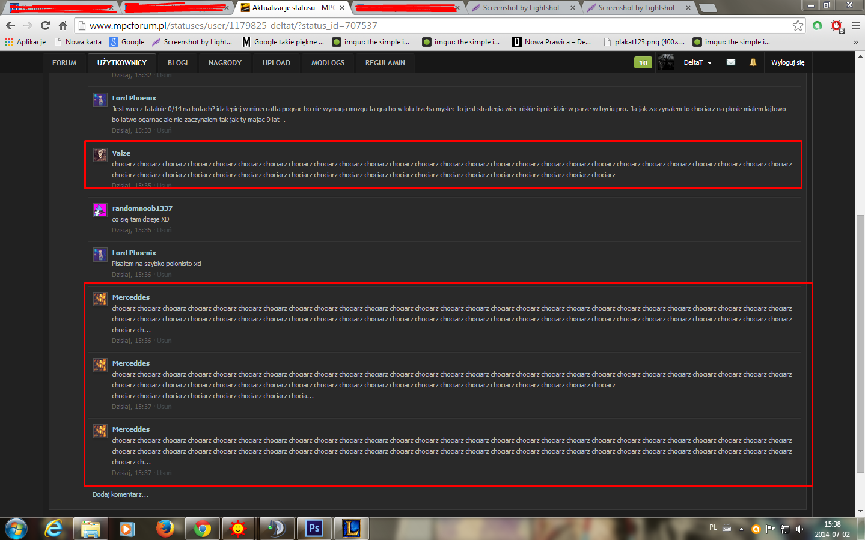Click the taskbar clock showing 15:38
The image size is (865, 540).
tap(833, 529)
